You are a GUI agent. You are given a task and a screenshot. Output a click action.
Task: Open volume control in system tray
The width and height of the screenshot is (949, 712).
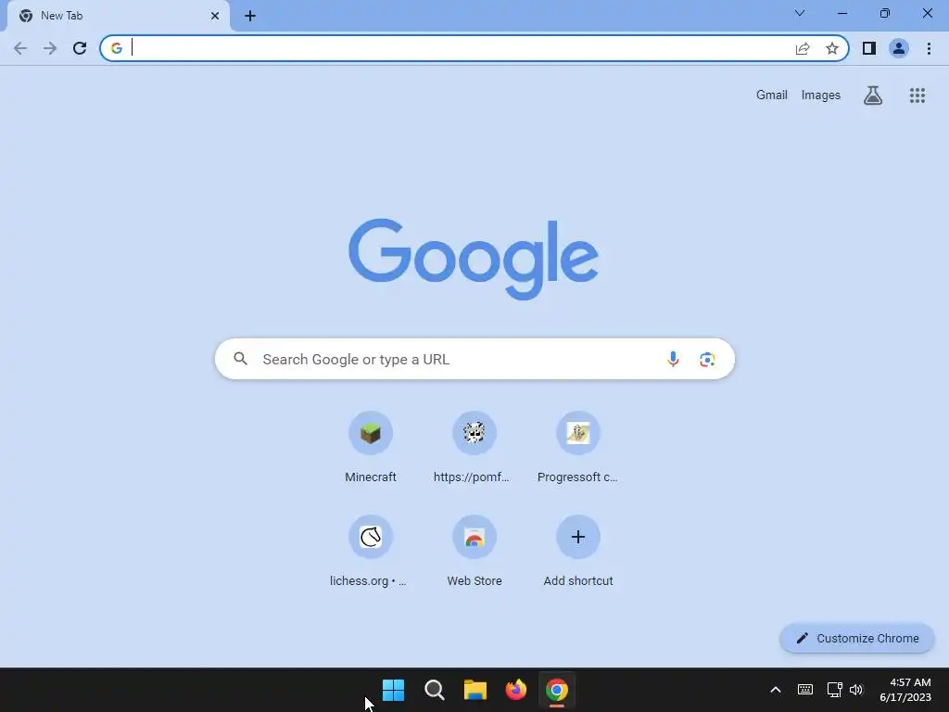[x=855, y=690]
